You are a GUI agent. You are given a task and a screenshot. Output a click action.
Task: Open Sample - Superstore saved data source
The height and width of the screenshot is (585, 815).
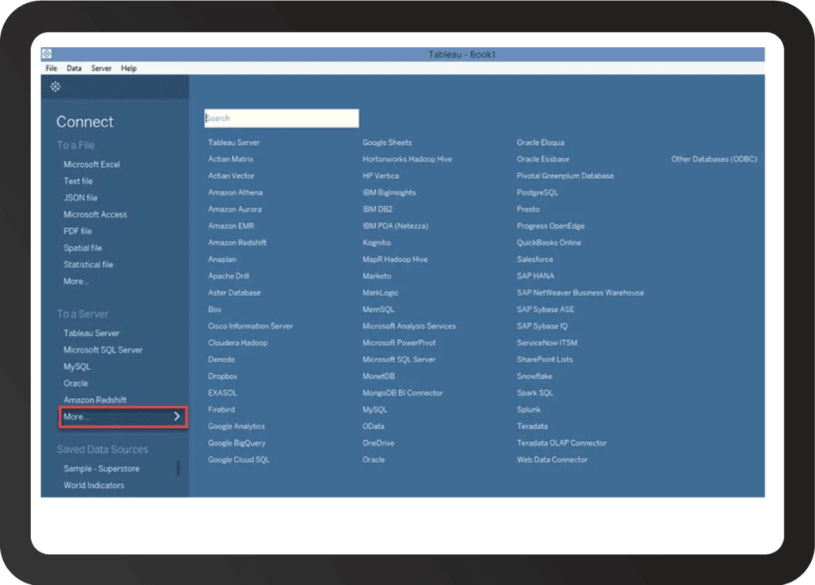pos(101,469)
